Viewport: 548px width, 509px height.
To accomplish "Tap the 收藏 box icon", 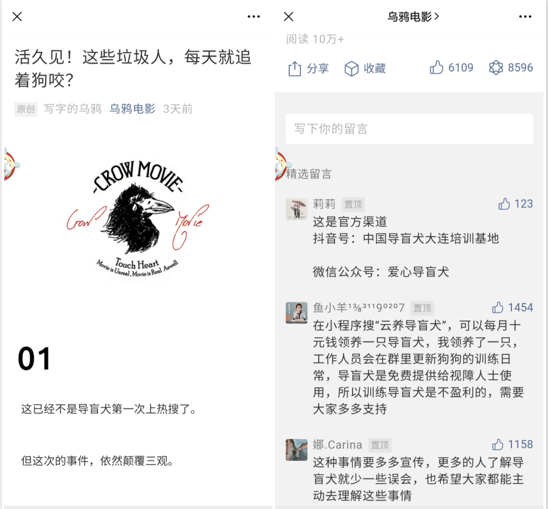I will (351, 68).
